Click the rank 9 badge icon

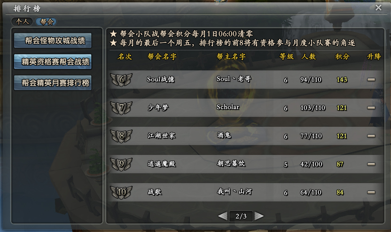[x=121, y=164]
